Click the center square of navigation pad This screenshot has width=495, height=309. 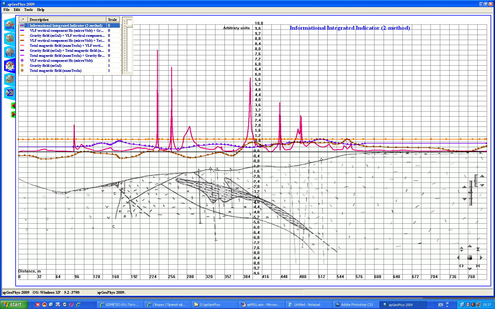470,258
